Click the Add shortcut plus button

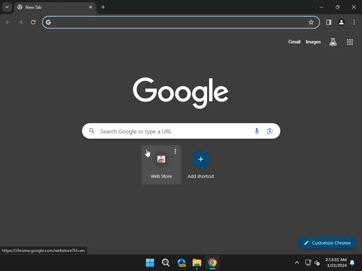point(201,159)
